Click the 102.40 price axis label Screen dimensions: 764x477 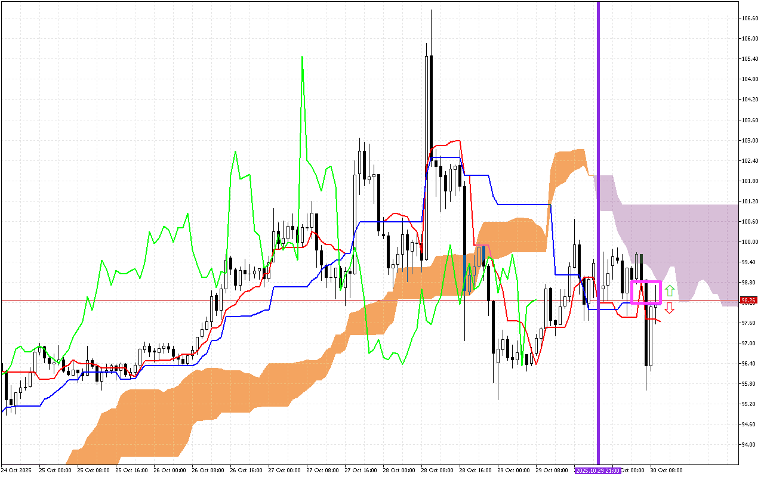[x=749, y=161]
